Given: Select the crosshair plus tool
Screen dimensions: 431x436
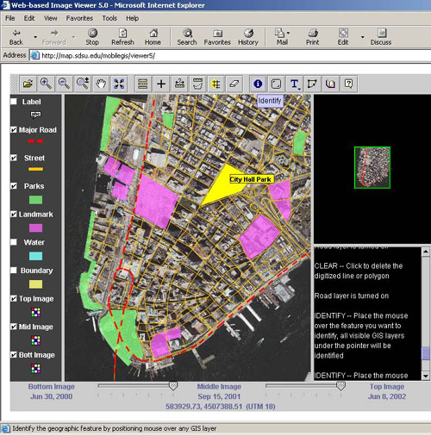Looking at the screenshot, I should [161, 84].
